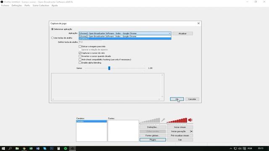Open File Explorer from the taskbar
The image size is (269, 151).
coord(17,148)
